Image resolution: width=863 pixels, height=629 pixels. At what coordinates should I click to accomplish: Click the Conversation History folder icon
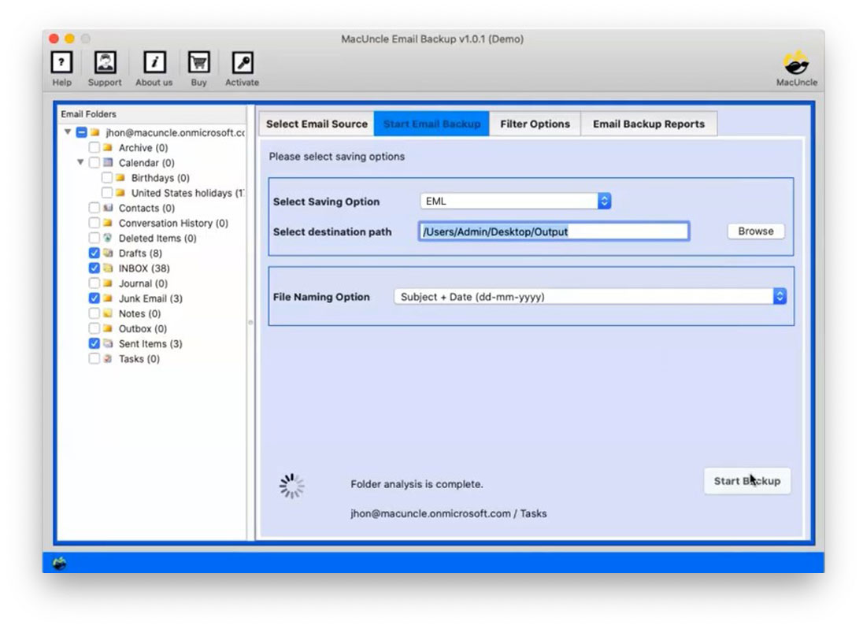click(108, 223)
